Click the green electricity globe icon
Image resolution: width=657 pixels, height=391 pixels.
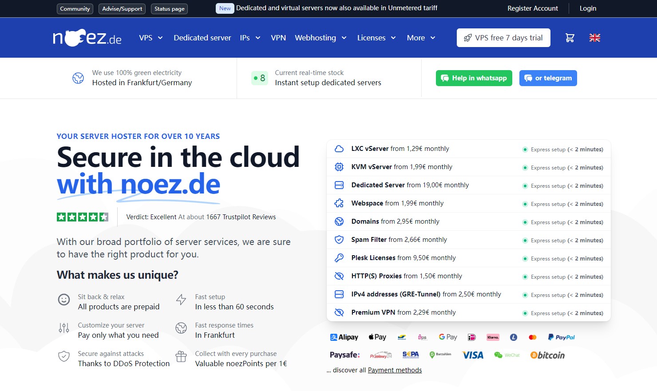(78, 78)
